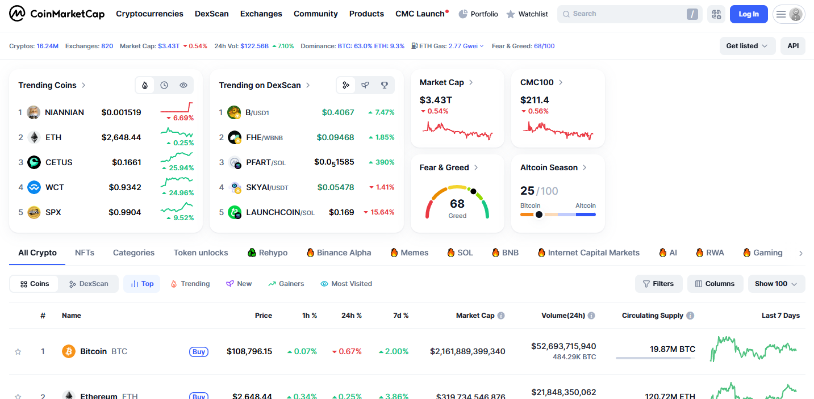Screen dimensions: 814x399
Task: Open the Filters button
Action: point(659,284)
